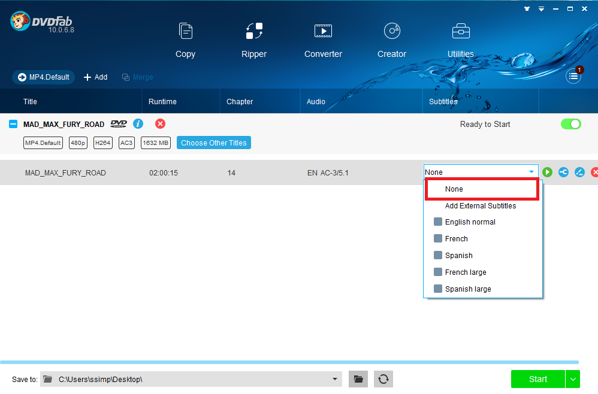This screenshot has height=394, width=598.
Task: Click the Subtitles column header
Action: tap(443, 102)
